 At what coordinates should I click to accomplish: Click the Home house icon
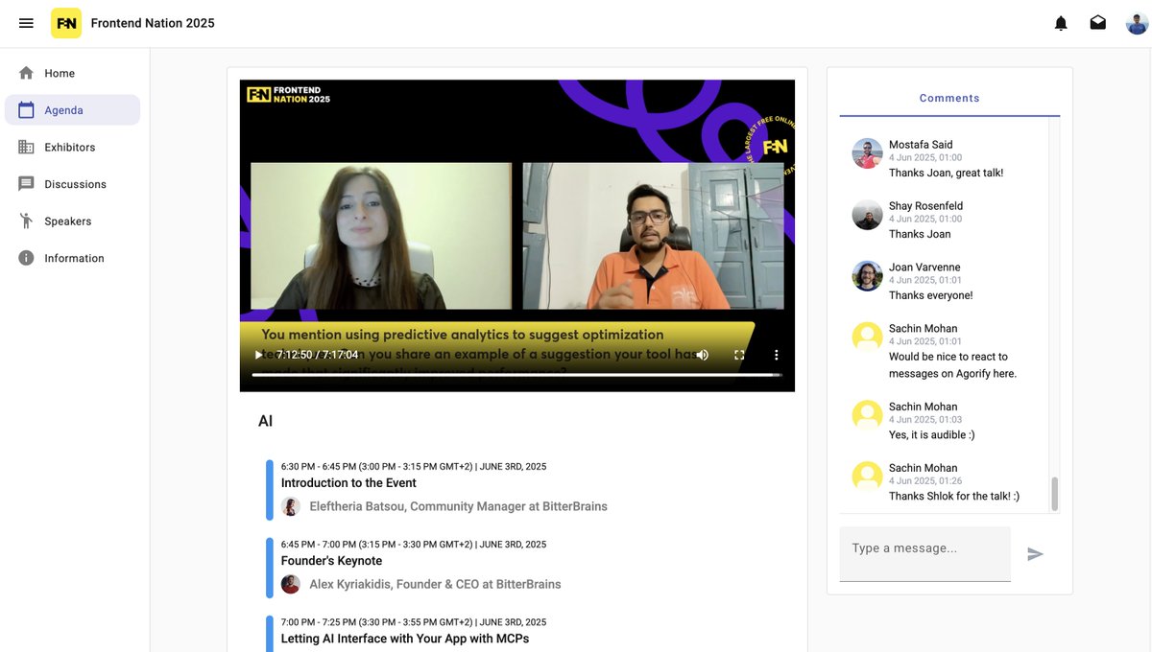pos(26,73)
